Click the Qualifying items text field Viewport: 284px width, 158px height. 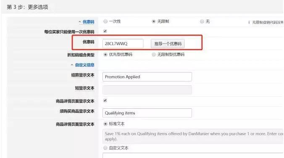click(x=147, y=113)
